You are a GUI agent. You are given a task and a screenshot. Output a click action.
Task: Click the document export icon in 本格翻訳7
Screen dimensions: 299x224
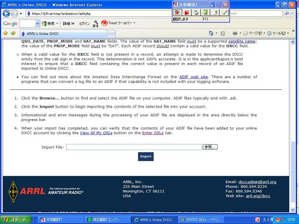[x=215, y=12]
